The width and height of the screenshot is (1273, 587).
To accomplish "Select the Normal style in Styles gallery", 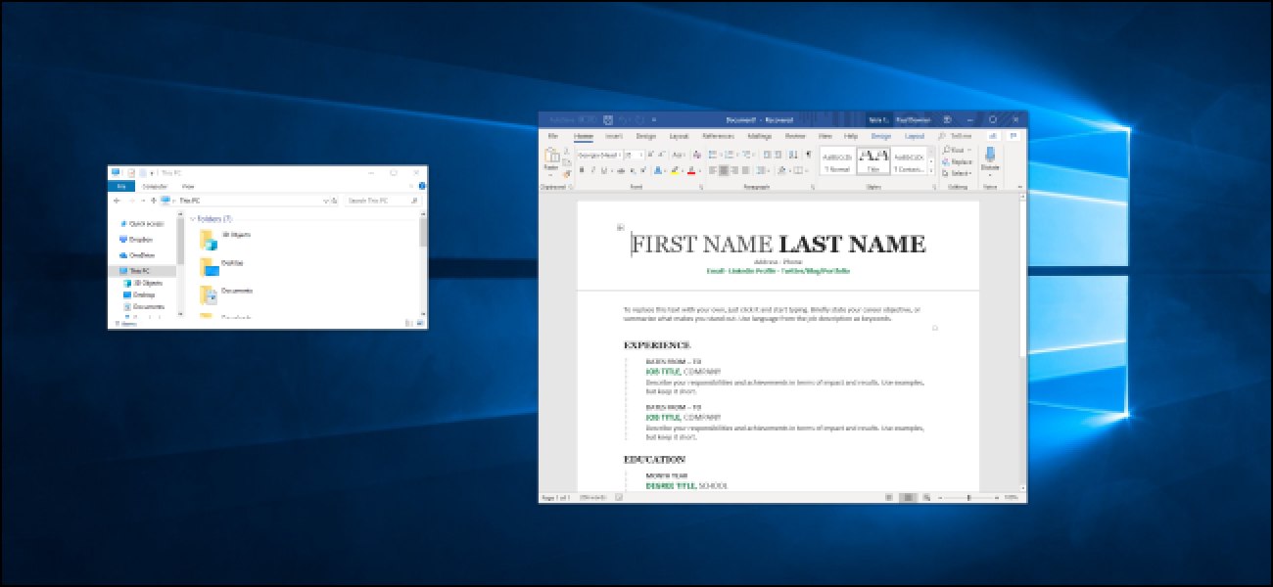I will click(837, 160).
